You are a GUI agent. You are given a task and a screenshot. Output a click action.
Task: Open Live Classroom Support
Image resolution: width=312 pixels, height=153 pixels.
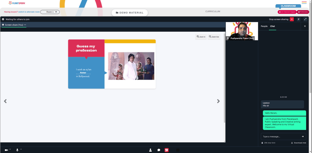click(x=287, y=12)
